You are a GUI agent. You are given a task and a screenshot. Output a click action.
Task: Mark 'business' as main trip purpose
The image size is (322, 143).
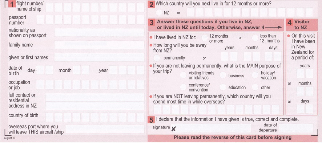(x=223, y=75)
